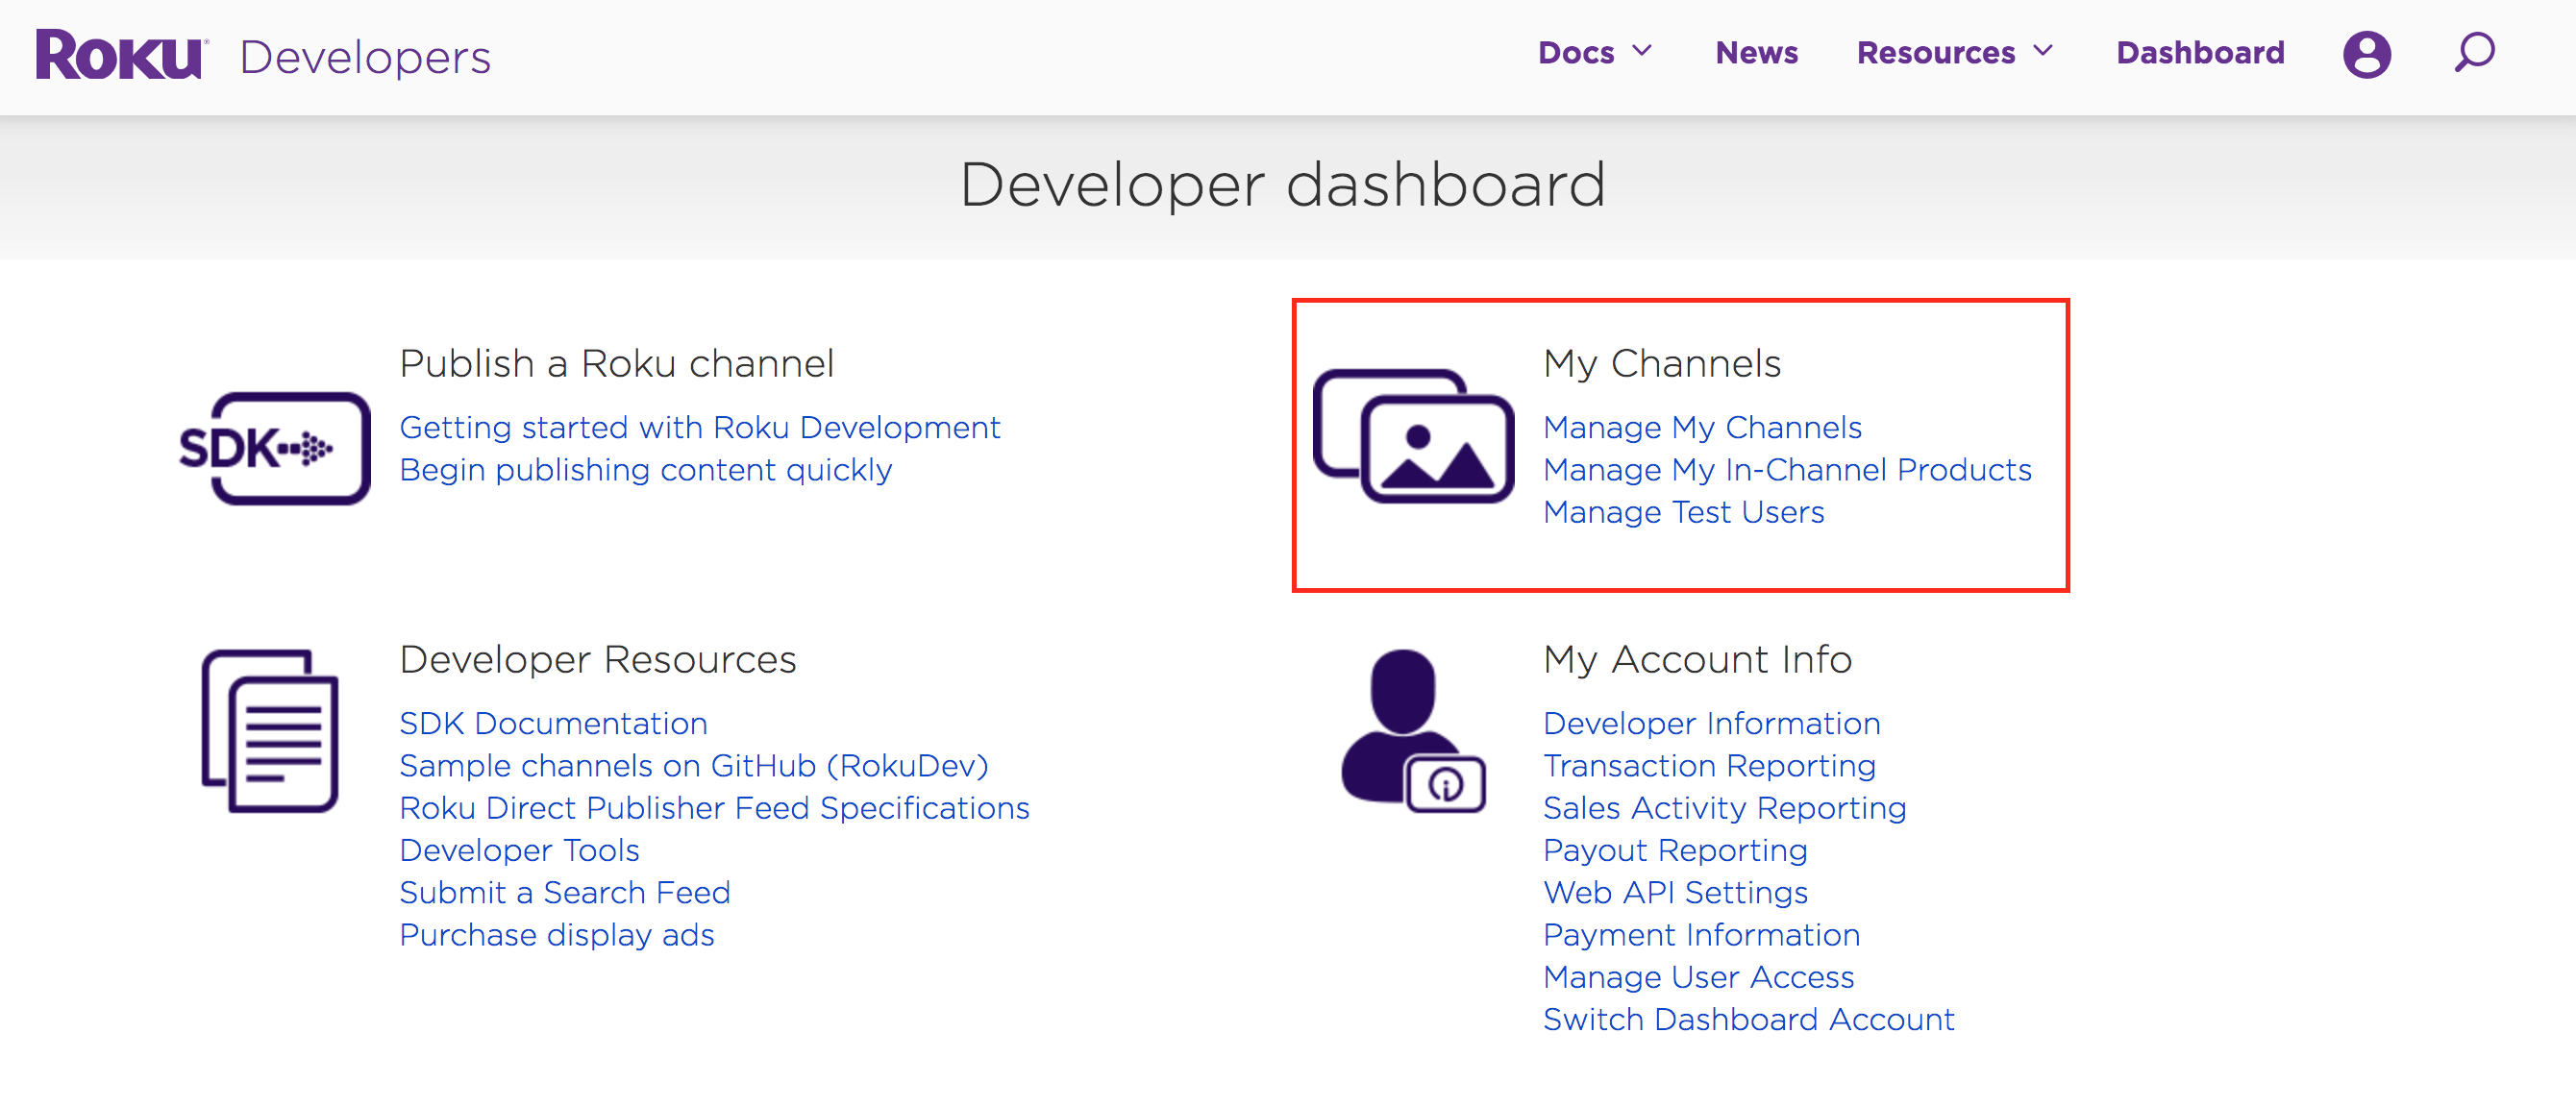This screenshot has width=2576, height=1107.
Task: Open Payout Reporting link
Action: (x=1675, y=849)
